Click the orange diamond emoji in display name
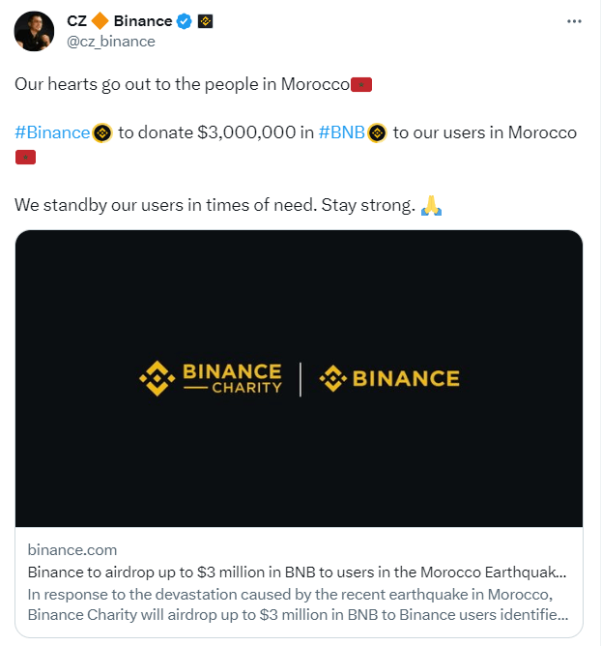This screenshot has height=646, width=601. [x=100, y=21]
